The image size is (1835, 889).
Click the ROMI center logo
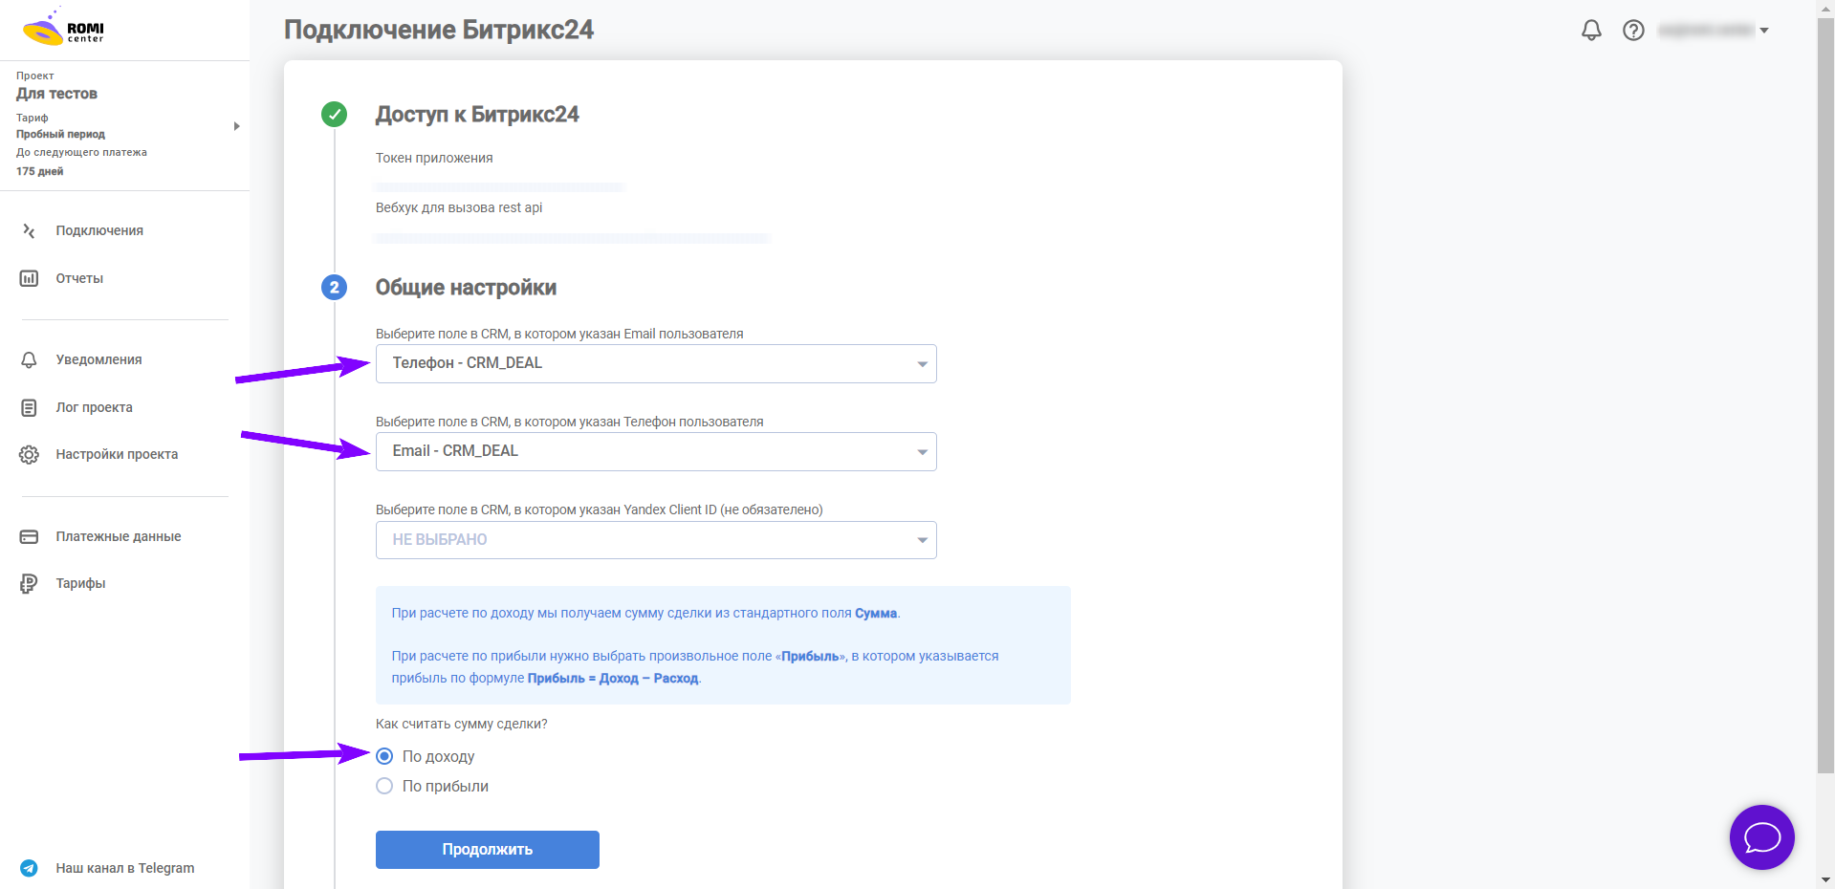click(x=63, y=29)
